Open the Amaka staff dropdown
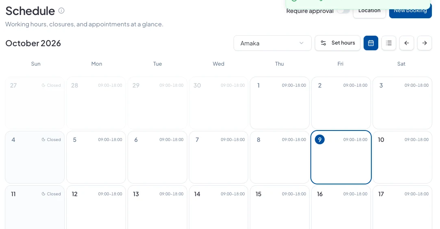Image resolution: width=440 pixels, height=229 pixels. [273, 43]
